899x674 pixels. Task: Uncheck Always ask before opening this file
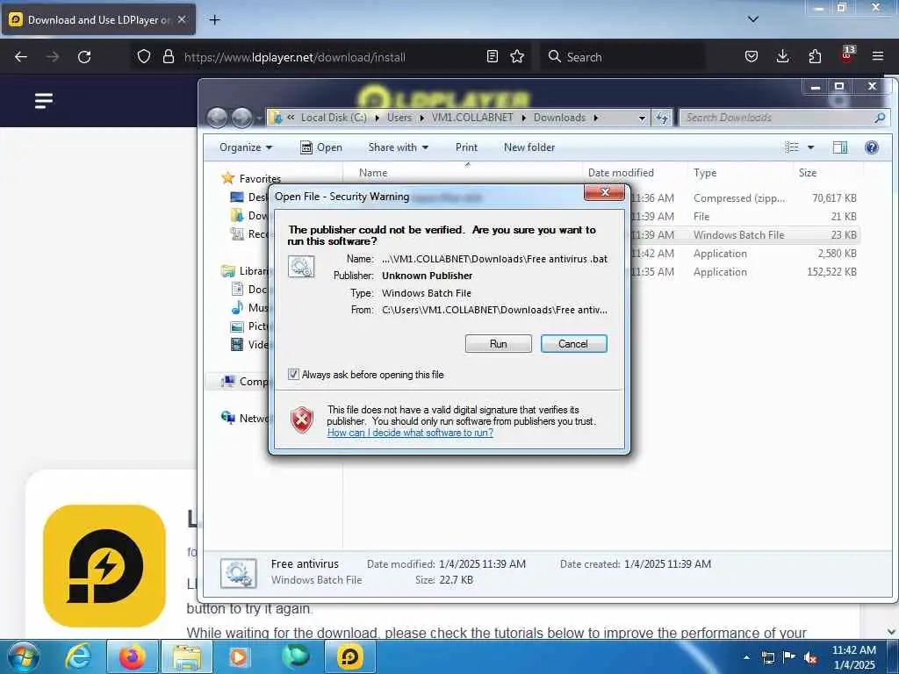(x=293, y=374)
